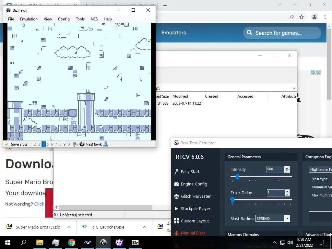The width and height of the screenshot is (332, 249).
Task: Sort 7-Zip list by Modified column
Action: point(186,96)
